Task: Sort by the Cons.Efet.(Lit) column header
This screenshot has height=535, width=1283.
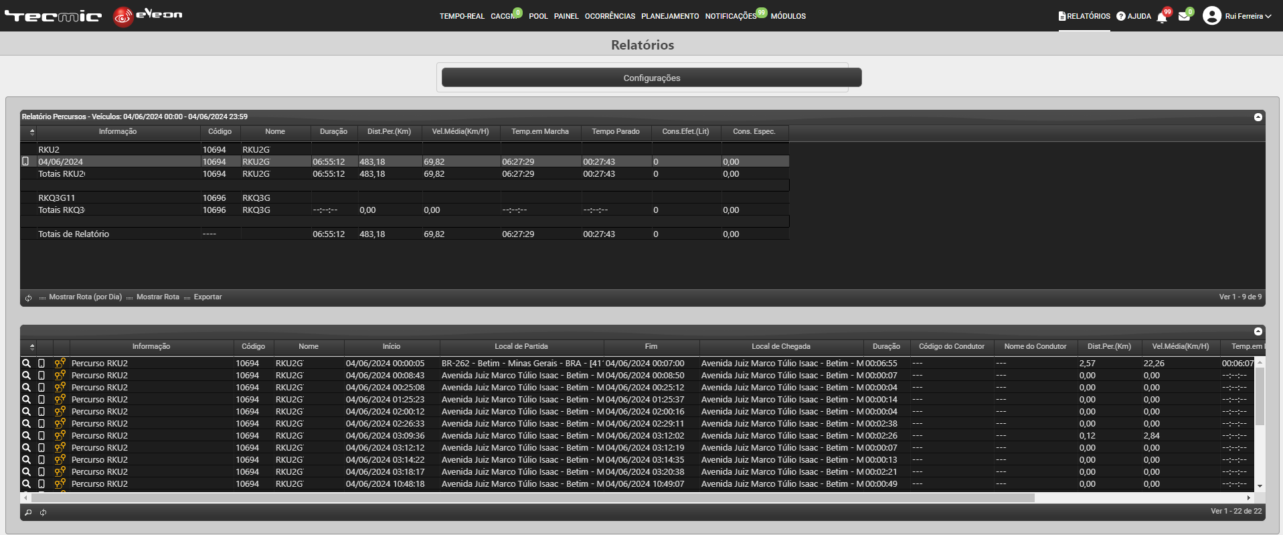Action: pyautogui.click(x=686, y=132)
